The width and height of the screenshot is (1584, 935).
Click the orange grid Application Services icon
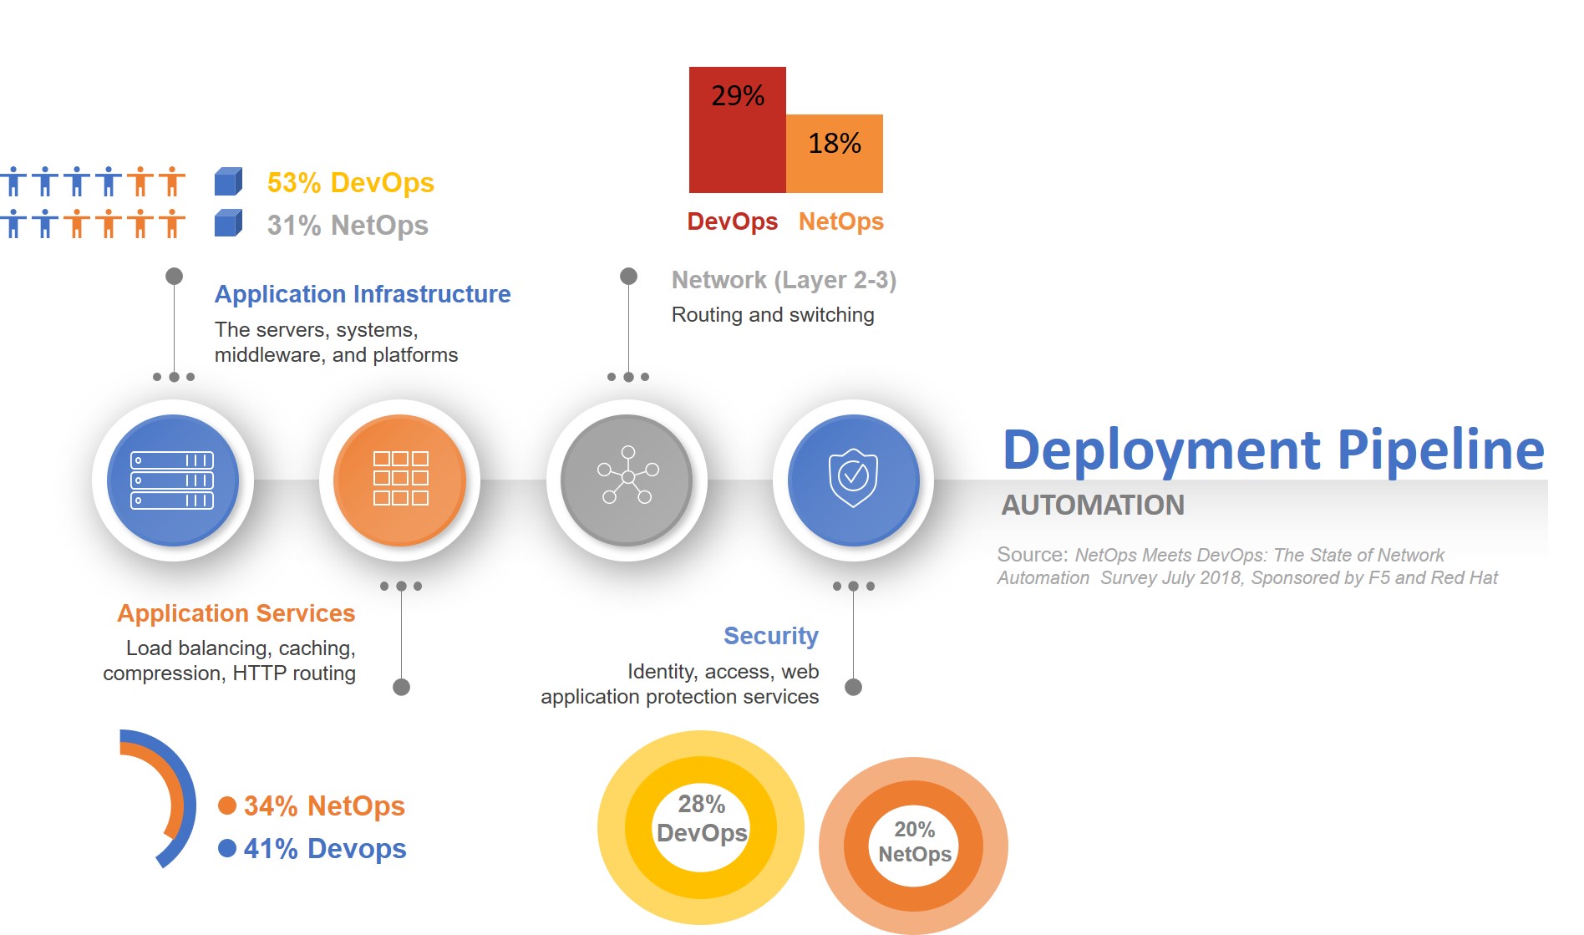400,480
